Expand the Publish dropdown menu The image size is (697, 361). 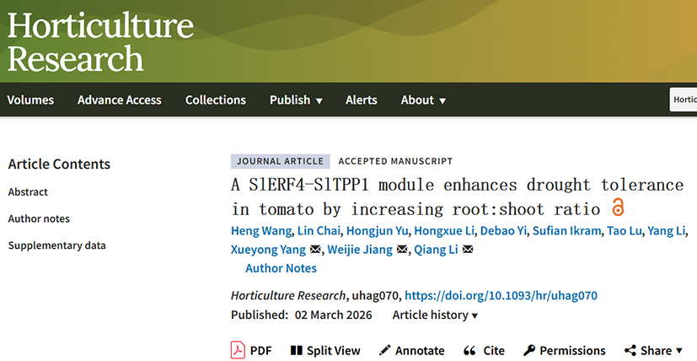pos(296,100)
